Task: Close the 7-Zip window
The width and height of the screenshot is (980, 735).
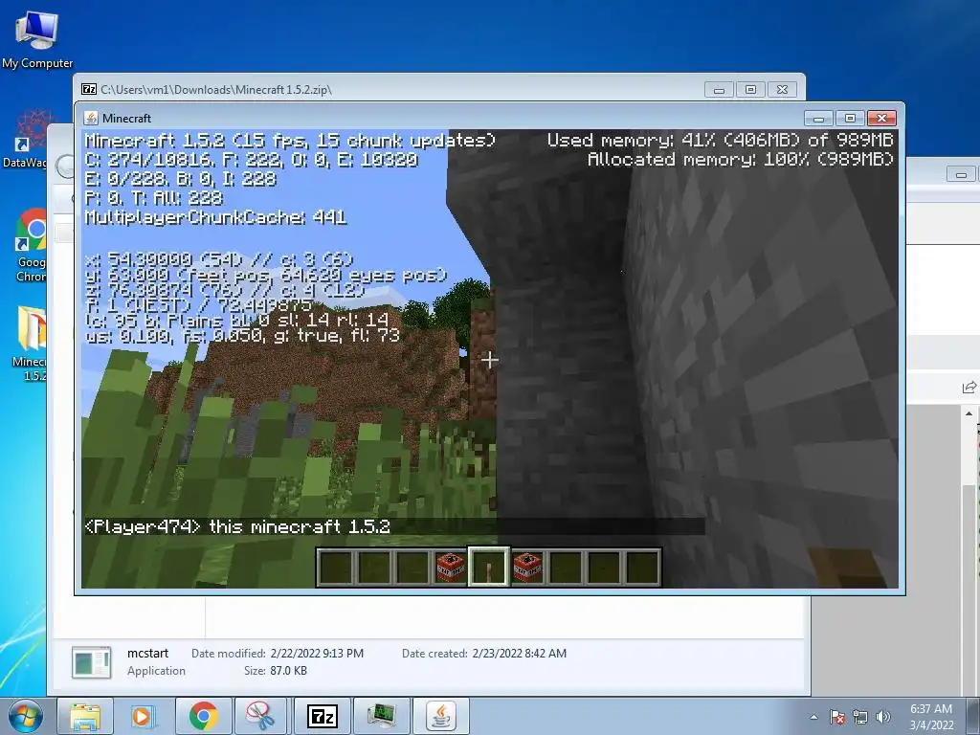Action: (782, 90)
